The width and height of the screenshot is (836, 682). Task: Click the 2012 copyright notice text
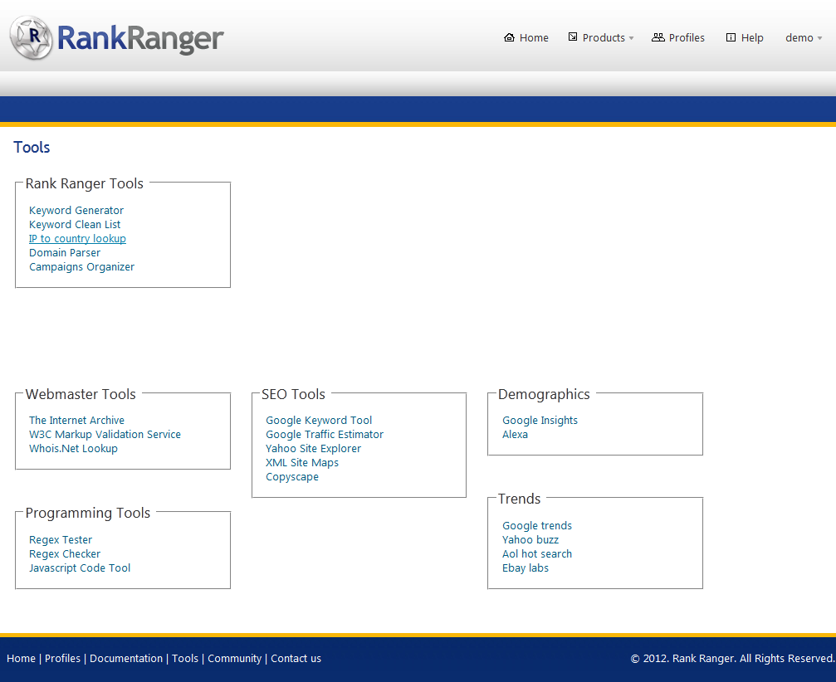coord(732,659)
